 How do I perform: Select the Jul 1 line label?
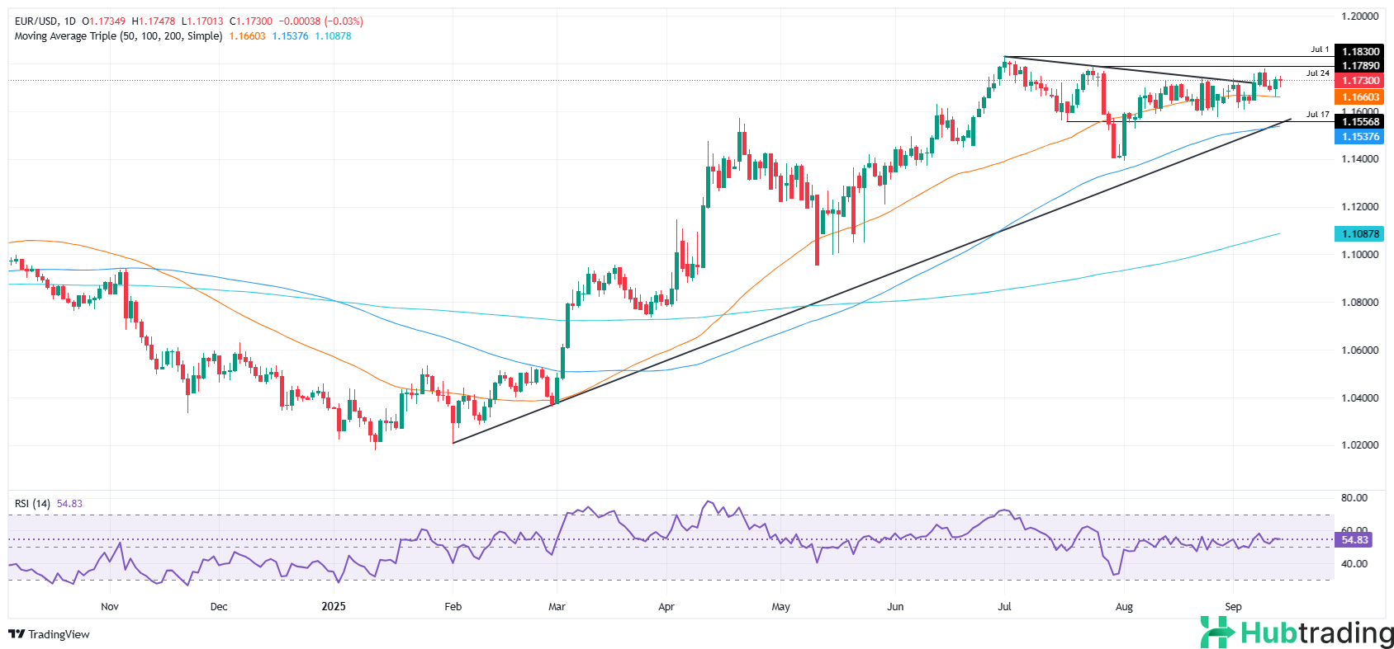point(1320,49)
